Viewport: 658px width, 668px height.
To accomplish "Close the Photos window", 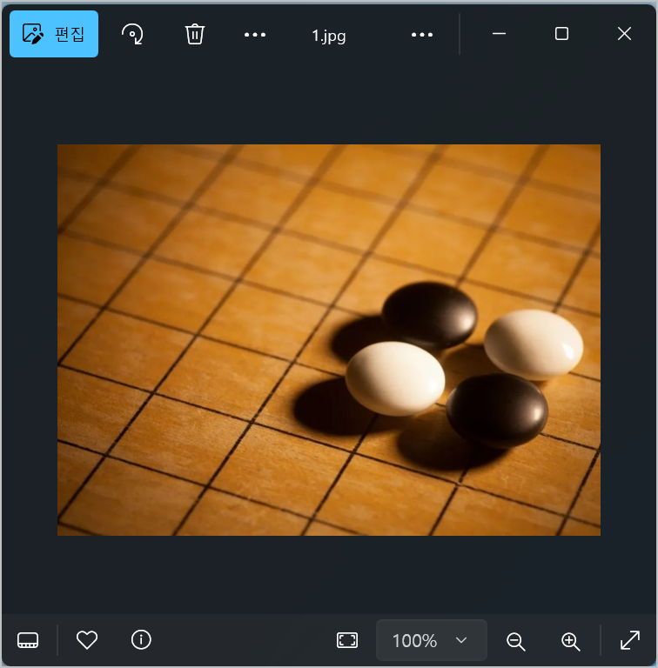I will (624, 34).
